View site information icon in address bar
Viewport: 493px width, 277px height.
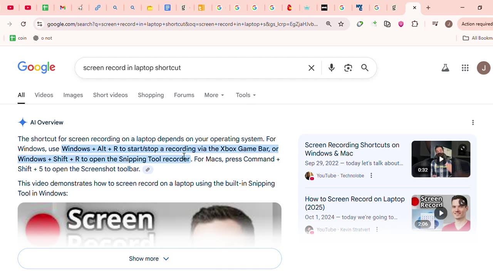[39, 24]
